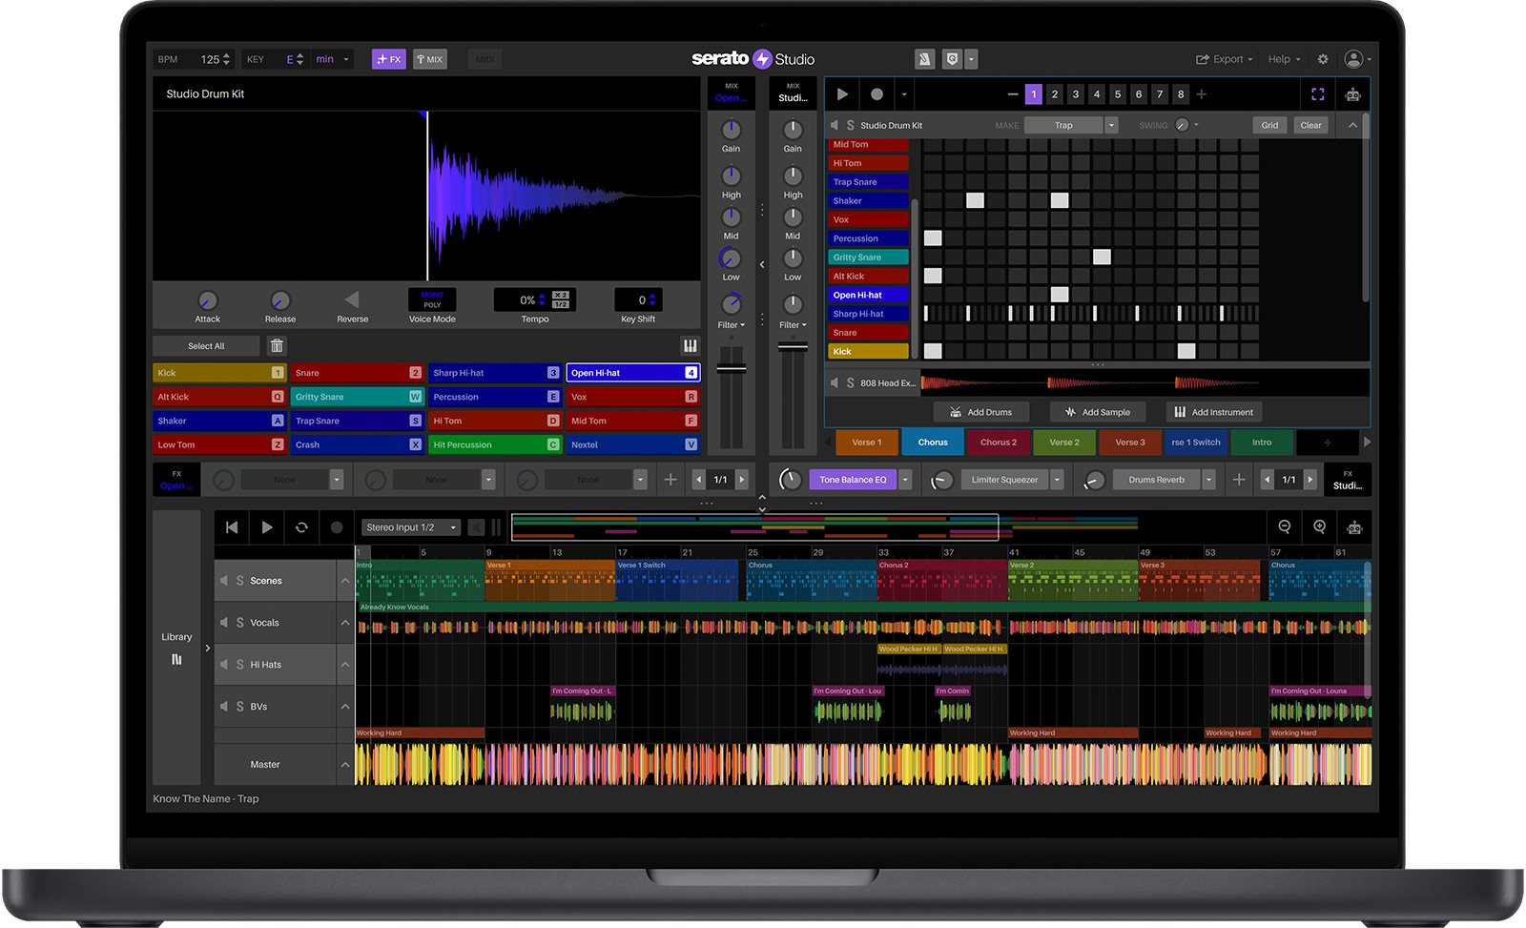Adjust the Attack knob
The width and height of the screenshot is (1526, 928).
point(207,300)
